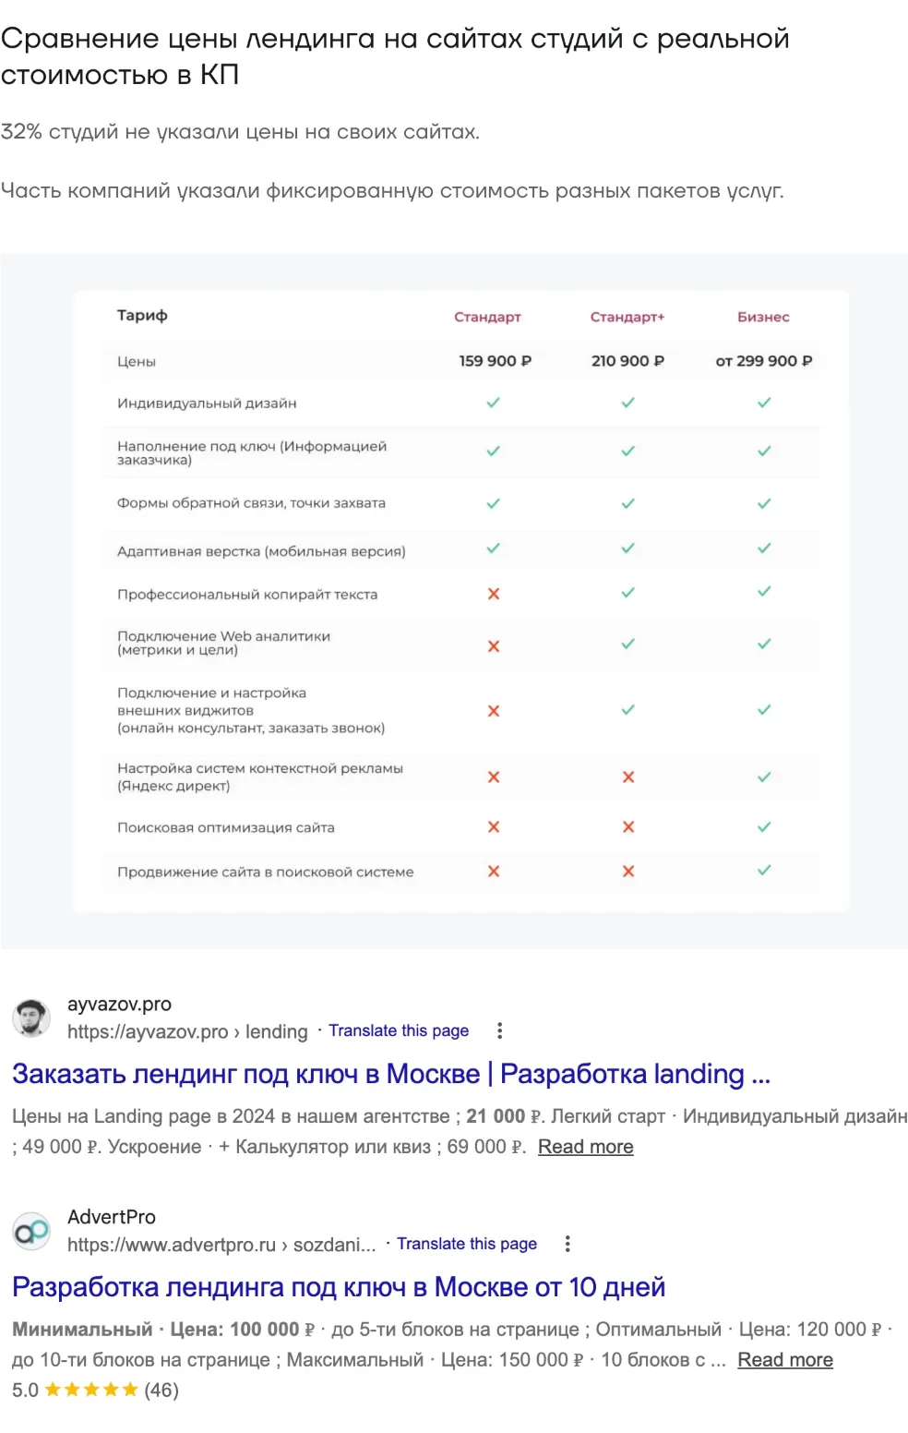Click the five-star rating under AdvertPro
This screenshot has width=908, height=1433.
pyautogui.click(x=91, y=1390)
